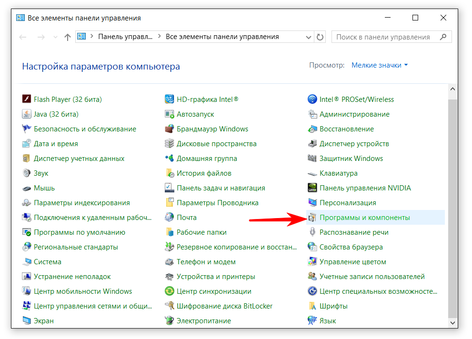Click the Поиск в панели управления field
Viewport: 472px width, 339px height.
[386, 37]
